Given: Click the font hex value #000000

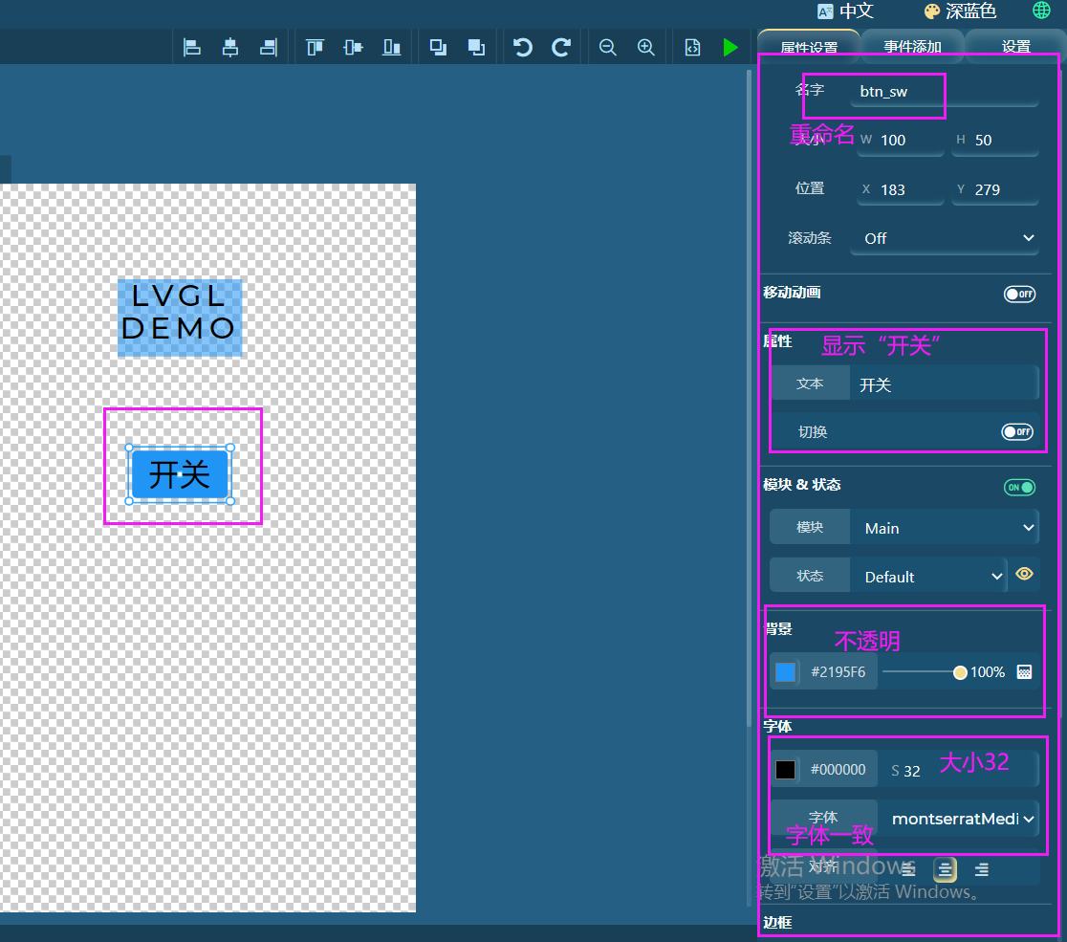Looking at the screenshot, I should [x=838, y=770].
